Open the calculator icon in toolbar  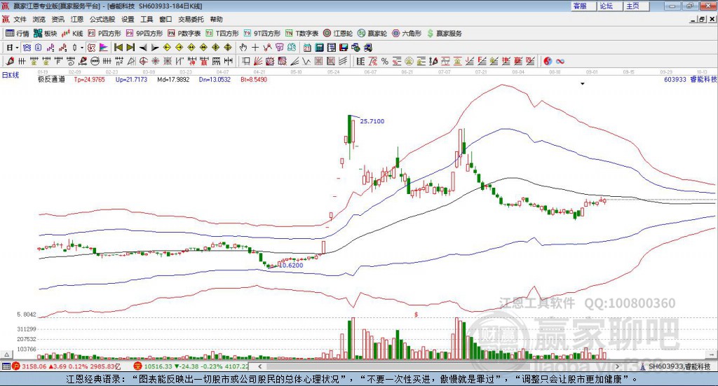[x=319, y=48]
